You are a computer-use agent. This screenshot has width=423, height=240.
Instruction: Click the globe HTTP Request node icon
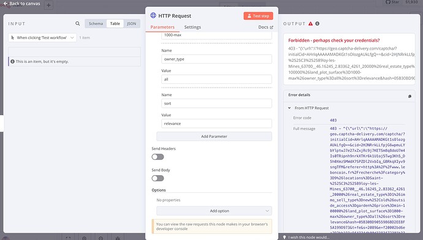point(153,15)
